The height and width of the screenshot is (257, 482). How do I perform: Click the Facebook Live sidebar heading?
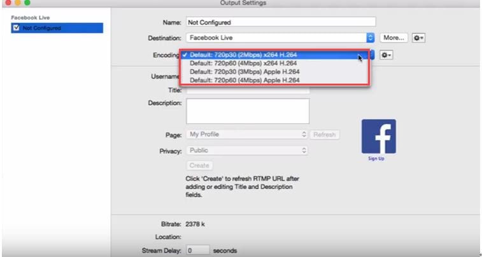pos(31,18)
